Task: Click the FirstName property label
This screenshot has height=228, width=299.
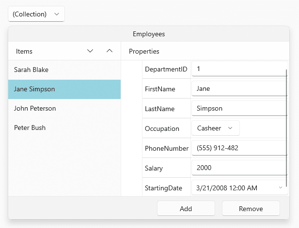Action: 160,89
